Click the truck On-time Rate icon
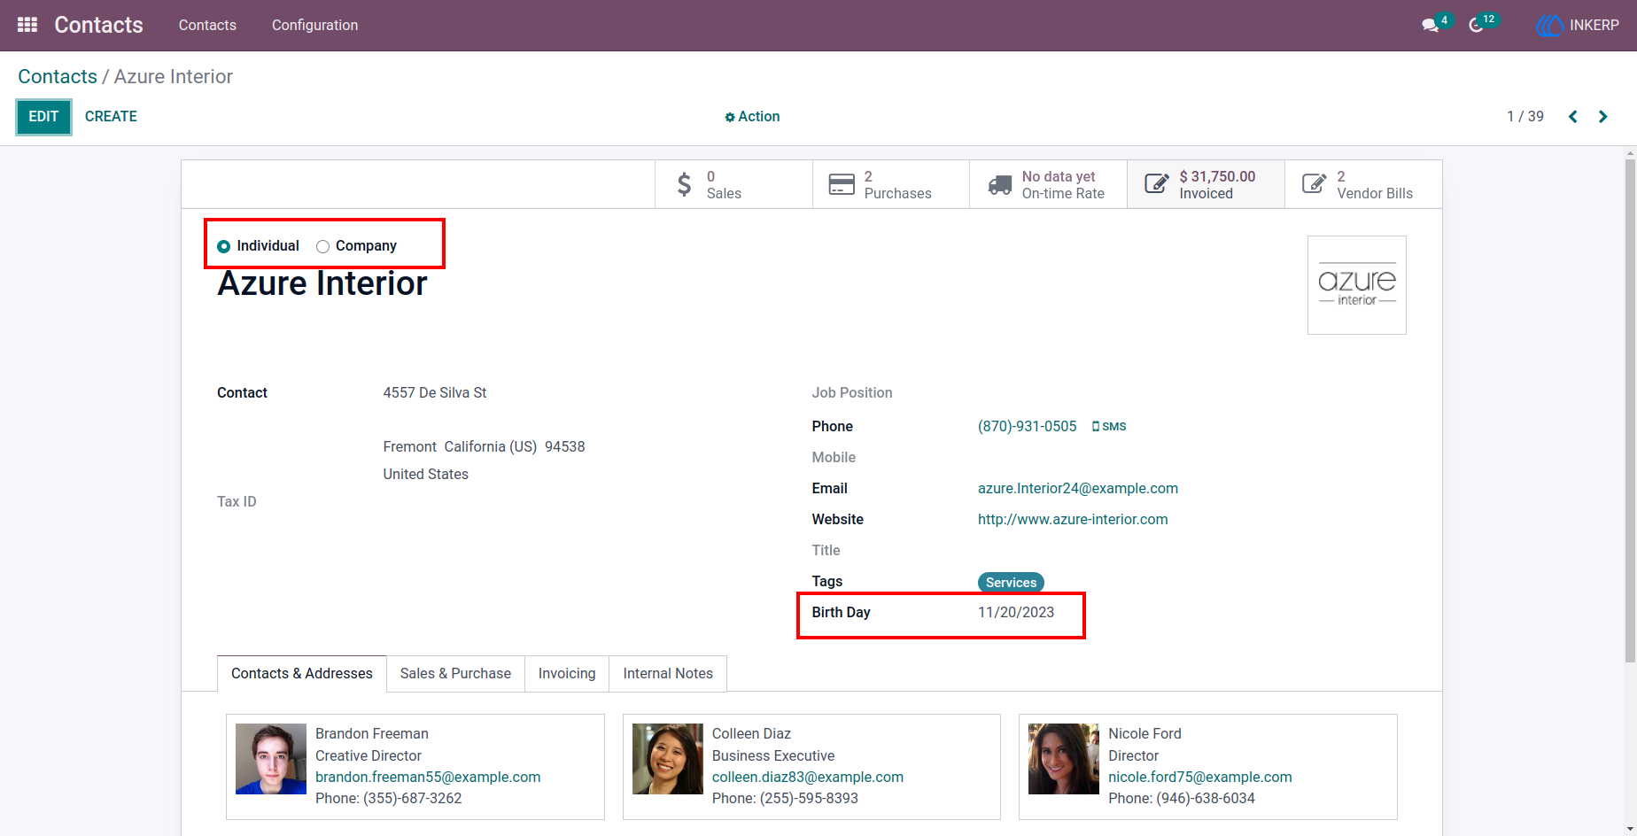The height and width of the screenshot is (836, 1637). coord(1000,184)
